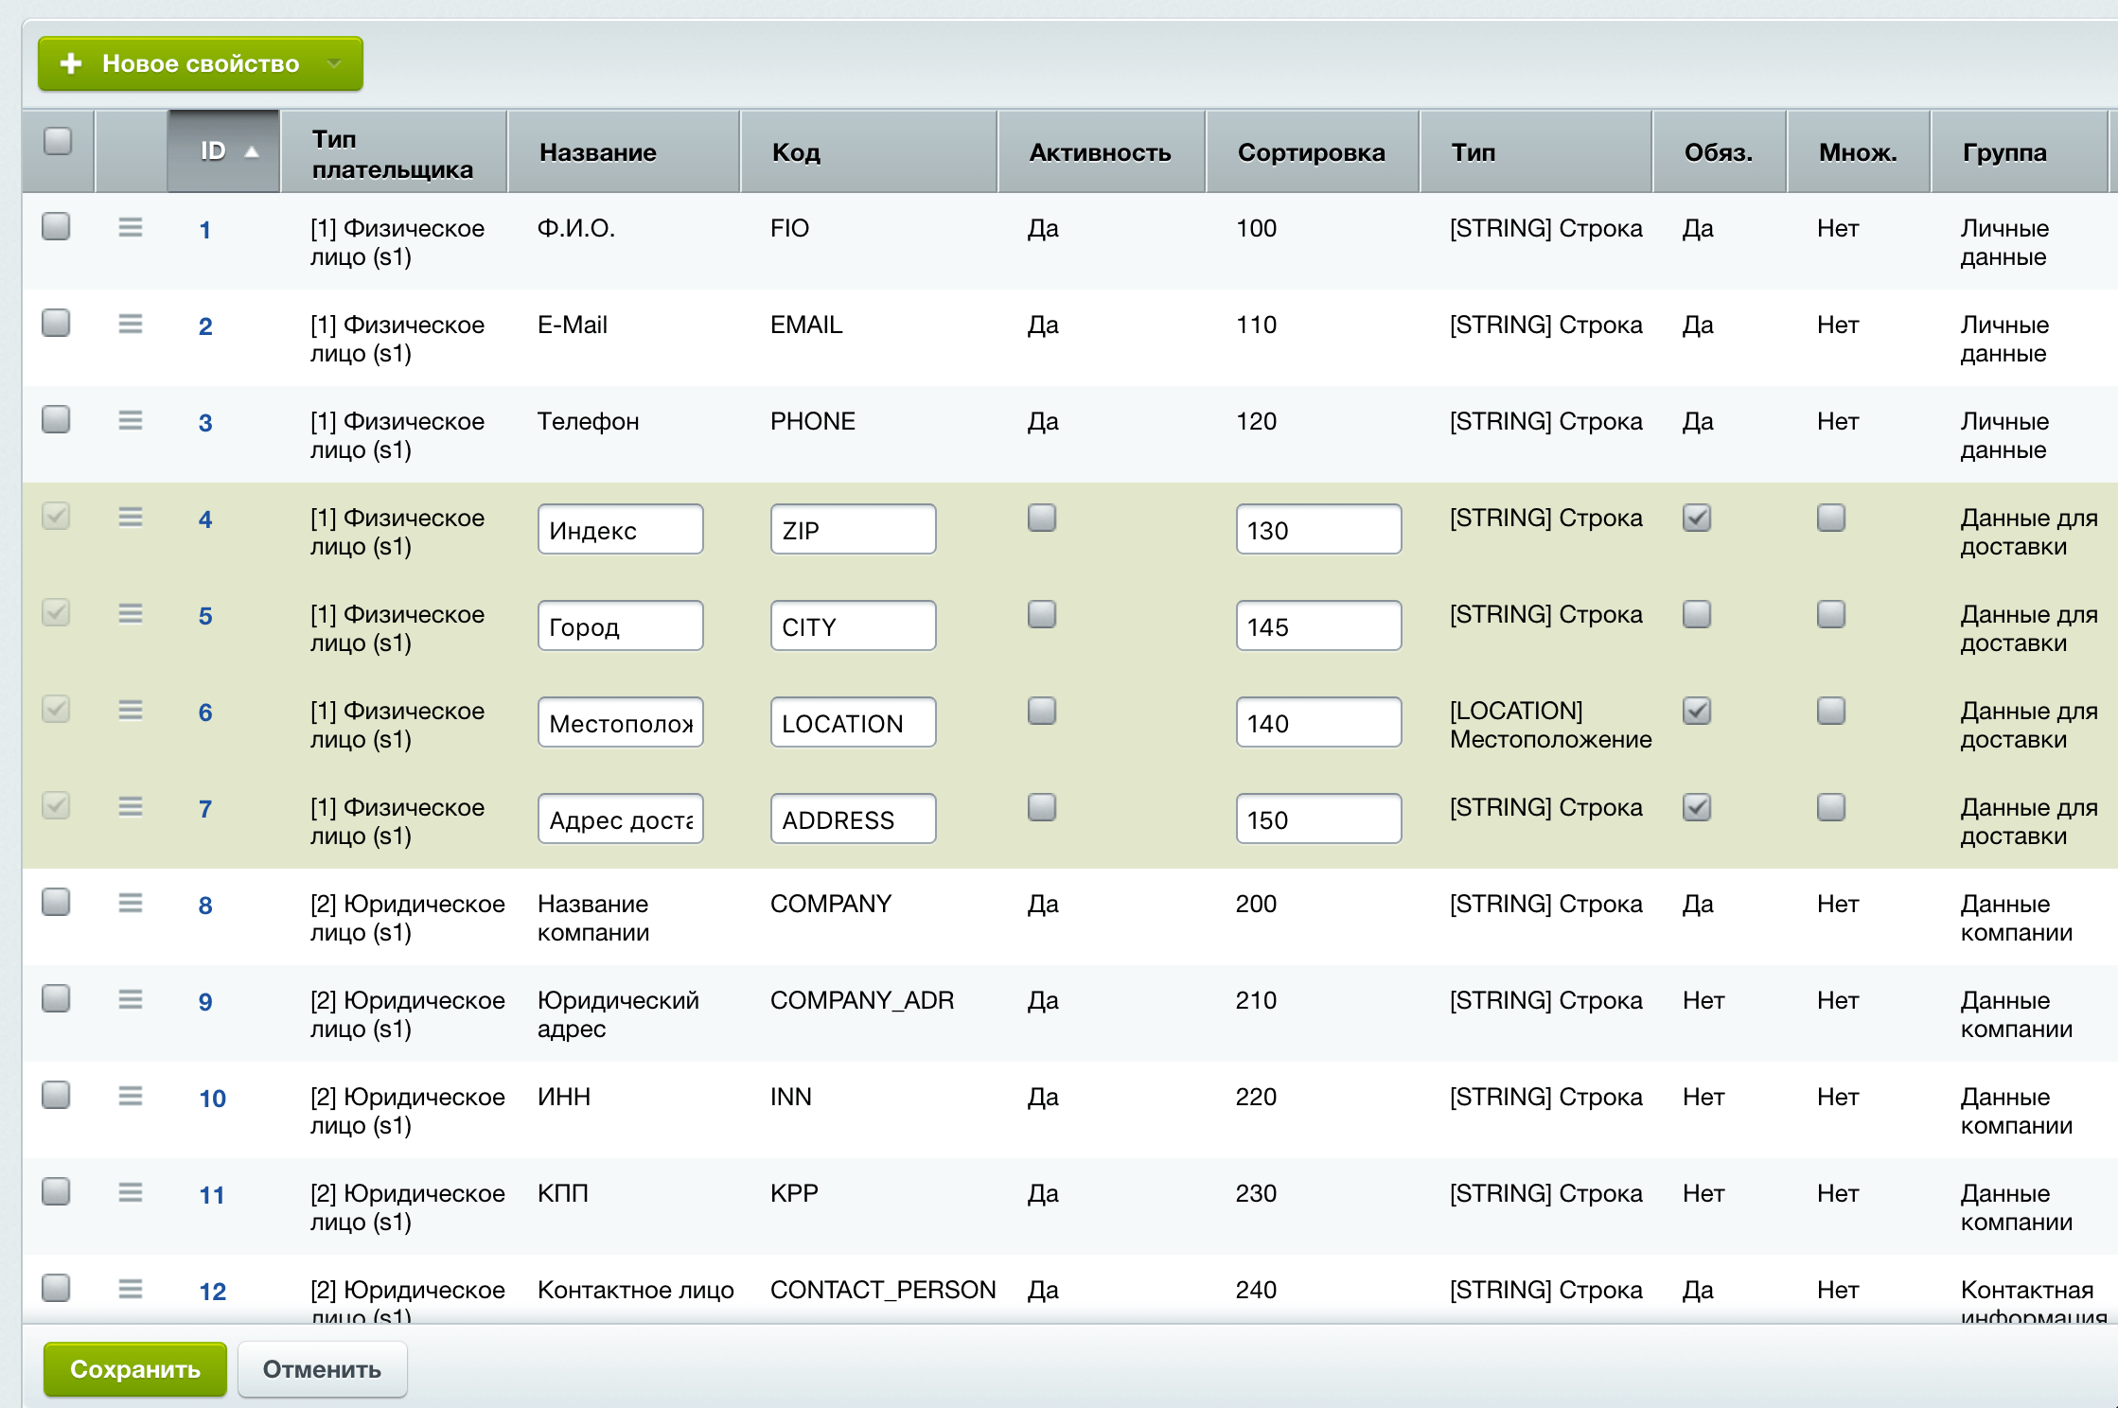The image size is (2118, 1408).
Task: Select row checkbox for ИНН property
Action: pyautogui.click(x=56, y=1095)
